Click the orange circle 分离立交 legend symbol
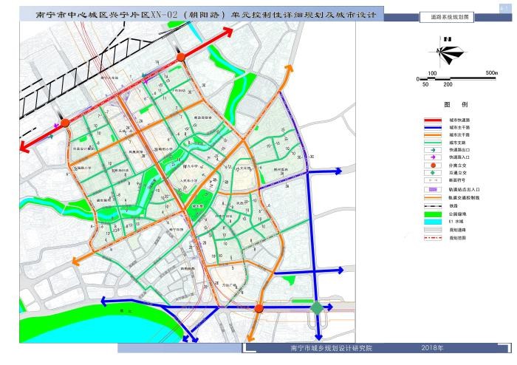The height and width of the screenshot is (365, 517). point(434,166)
